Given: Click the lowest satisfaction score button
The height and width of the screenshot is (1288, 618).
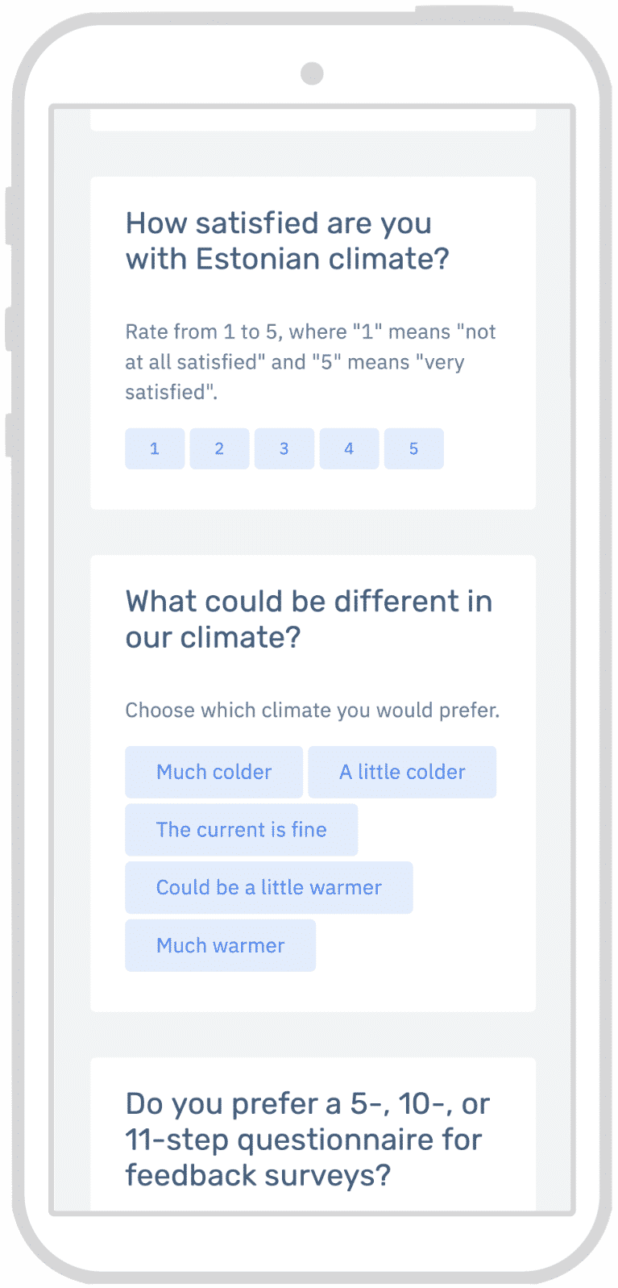Looking at the screenshot, I should 155,448.
